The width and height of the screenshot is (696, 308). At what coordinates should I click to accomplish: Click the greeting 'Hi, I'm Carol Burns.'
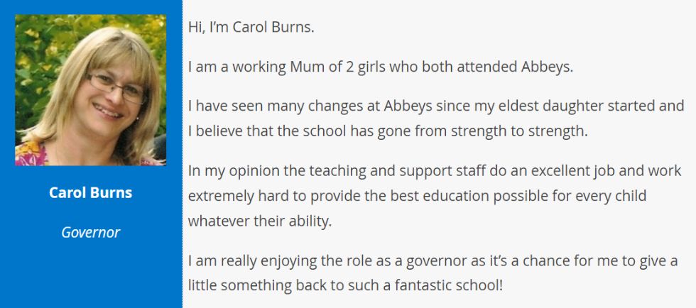point(251,28)
